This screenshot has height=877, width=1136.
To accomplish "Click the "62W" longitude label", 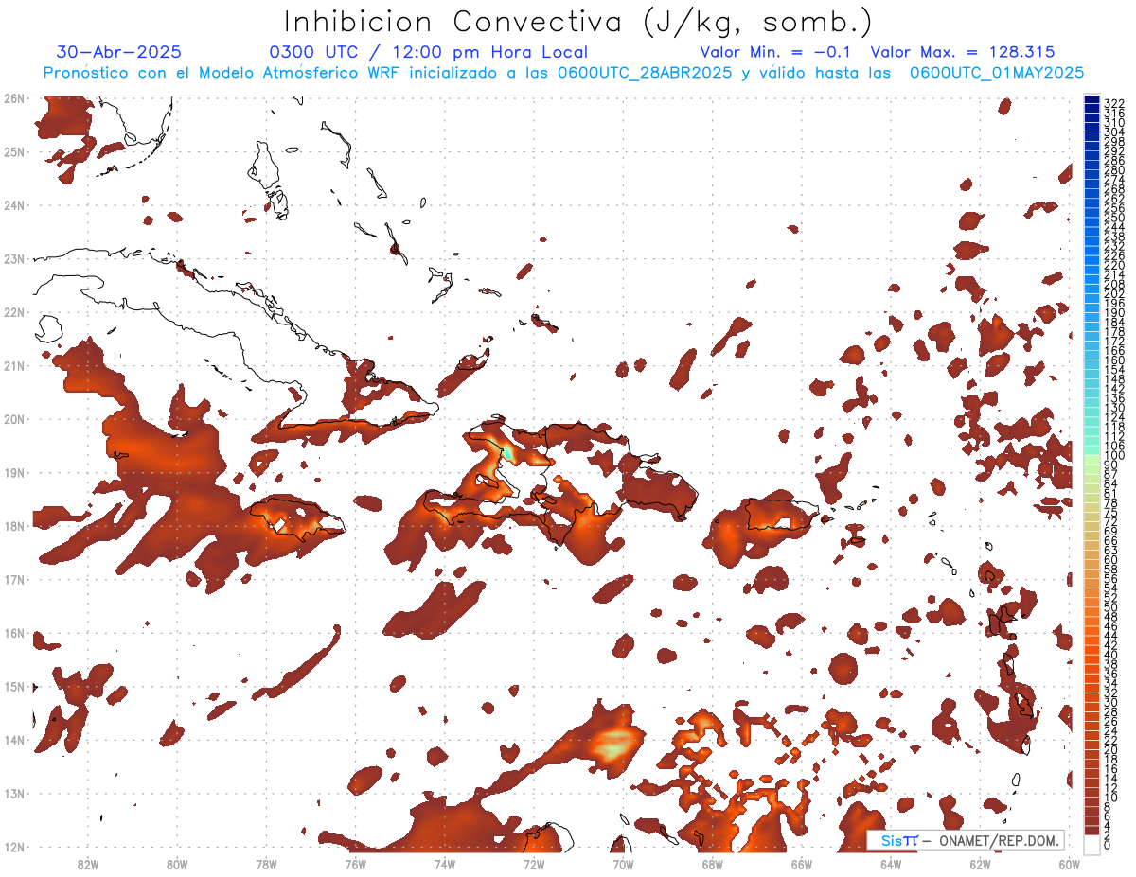I will 980,864.
